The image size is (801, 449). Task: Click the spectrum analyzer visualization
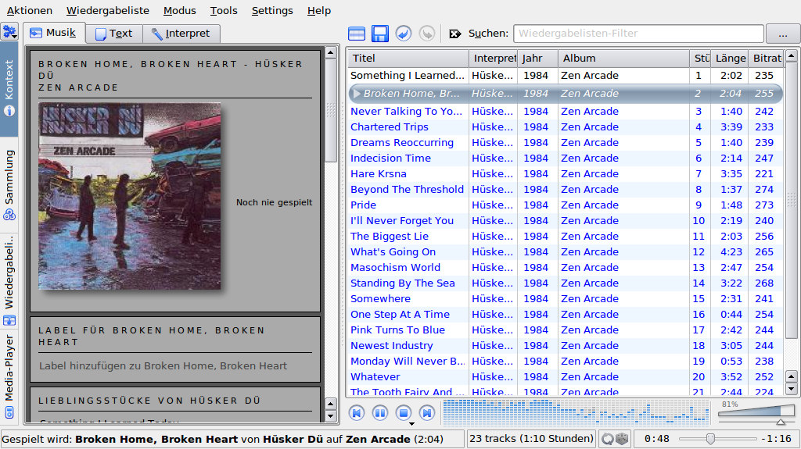click(576, 412)
